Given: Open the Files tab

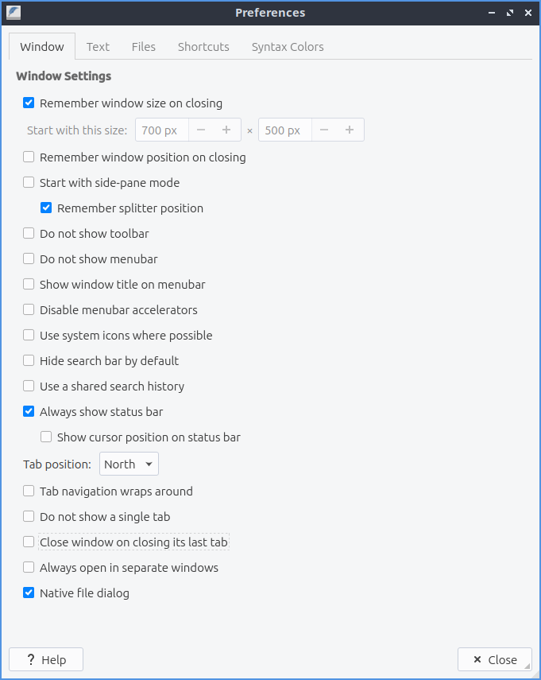Looking at the screenshot, I should click(144, 47).
